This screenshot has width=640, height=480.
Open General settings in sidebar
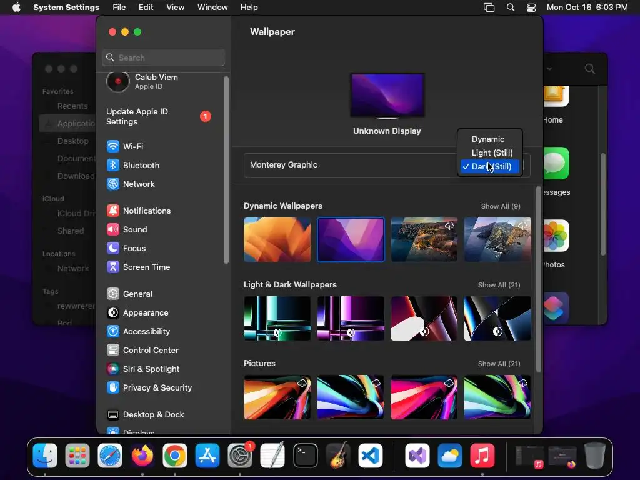(x=129, y=294)
